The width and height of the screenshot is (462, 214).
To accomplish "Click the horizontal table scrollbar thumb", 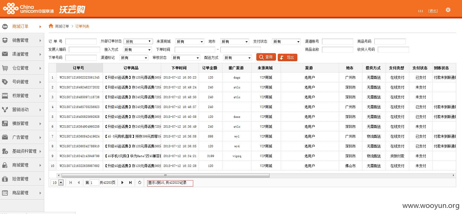I will tap(165, 175).
